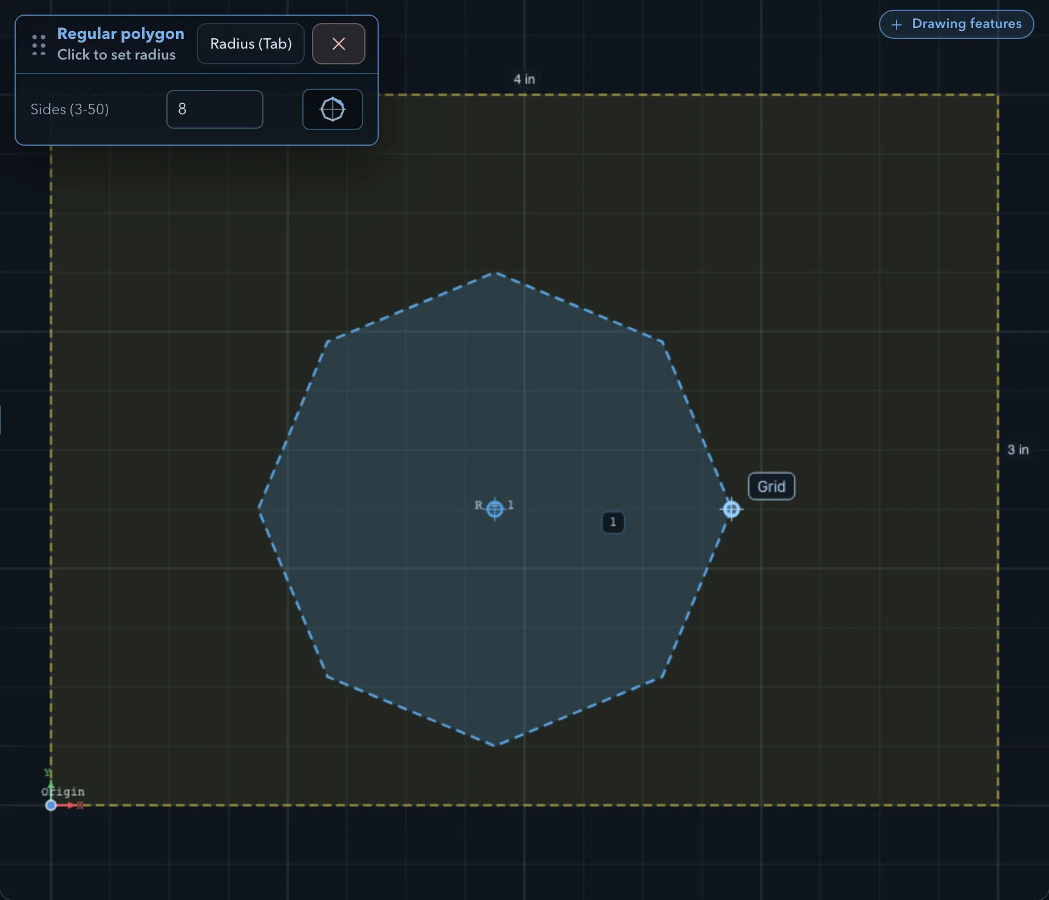This screenshot has height=900, width=1049.
Task: Click the polygon center point marker
Action: [495, 509]
